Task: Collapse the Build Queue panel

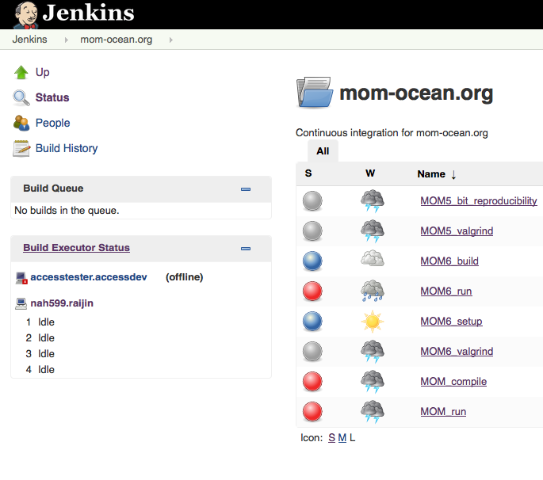Action: (x=246, y=189)
